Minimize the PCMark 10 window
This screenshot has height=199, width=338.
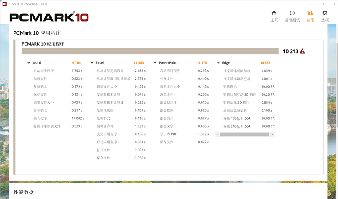[x=310, y=4]
